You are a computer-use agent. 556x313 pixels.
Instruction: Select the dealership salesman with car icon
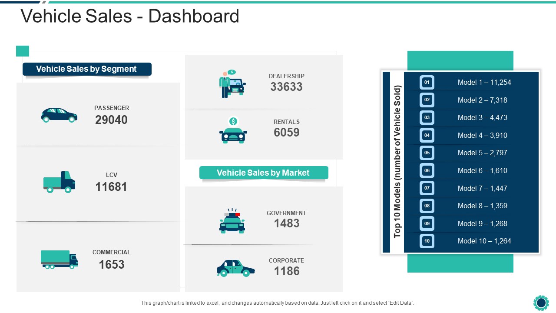click(x=232, y=84)
